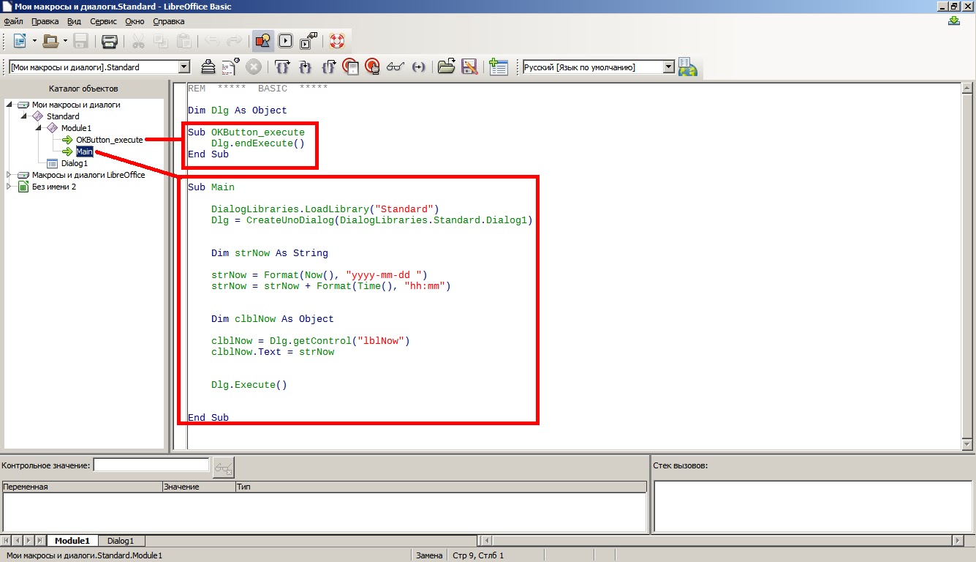Click the Контрольное значение input field
Image resolution: width=976 pixels, height=562 pixels.
click(150, 464)
